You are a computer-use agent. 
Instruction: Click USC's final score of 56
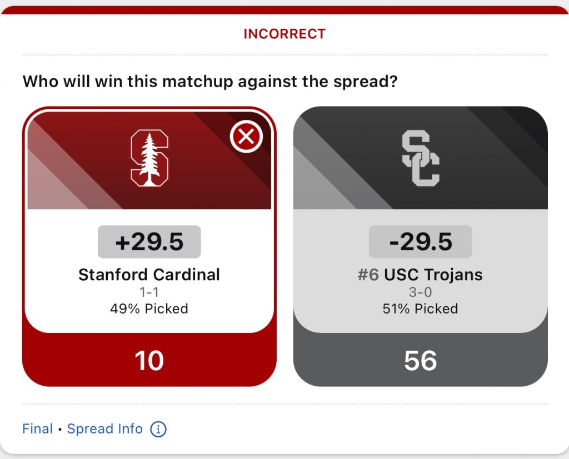click(420, 361)
